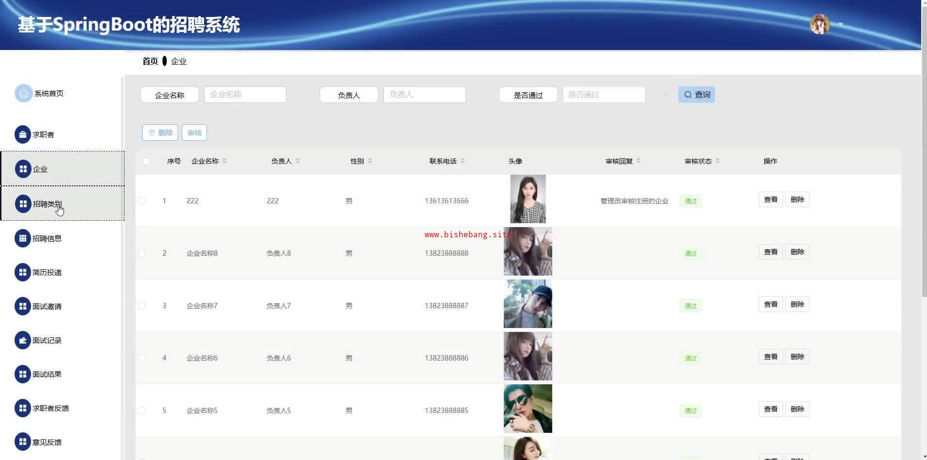This screenshot has height=460, width=927.
Task: Click the 求职者反馈 sidebar icon
Action: 23,408
